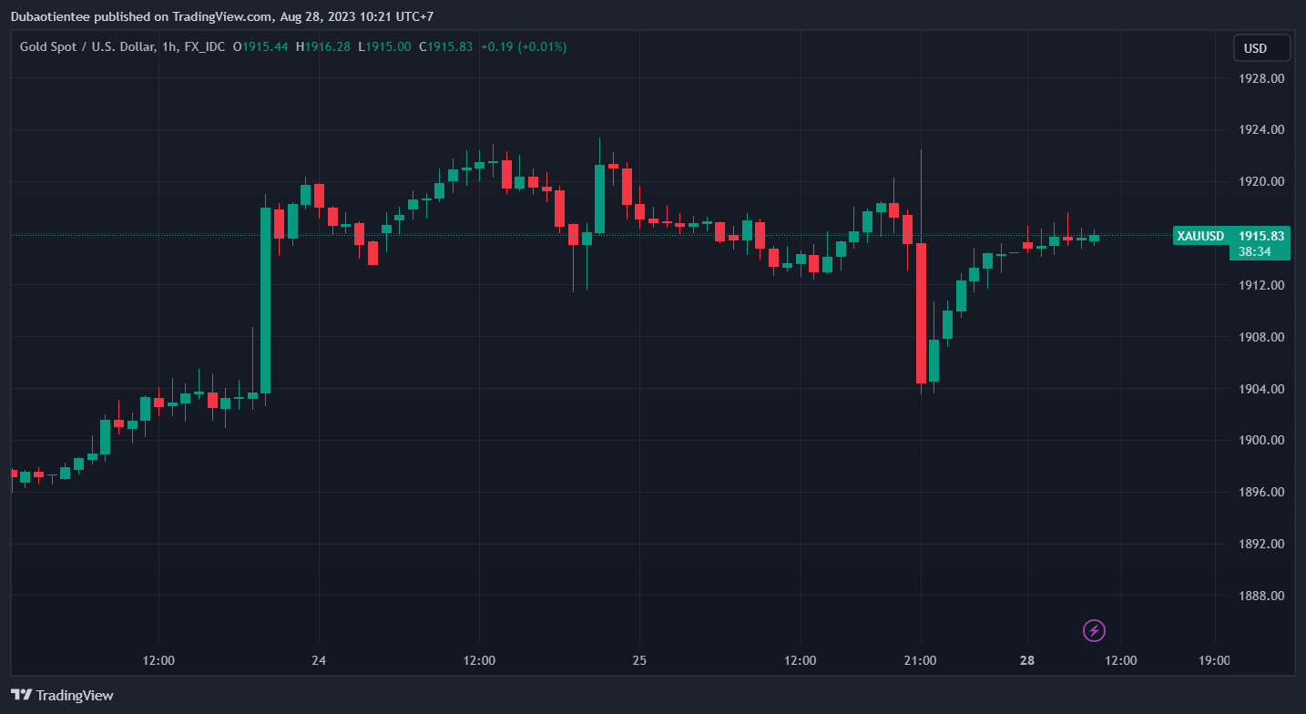Click the 1888.00 price axis label
This screenshot has height=714, width=1306.
click(1261, 596)
